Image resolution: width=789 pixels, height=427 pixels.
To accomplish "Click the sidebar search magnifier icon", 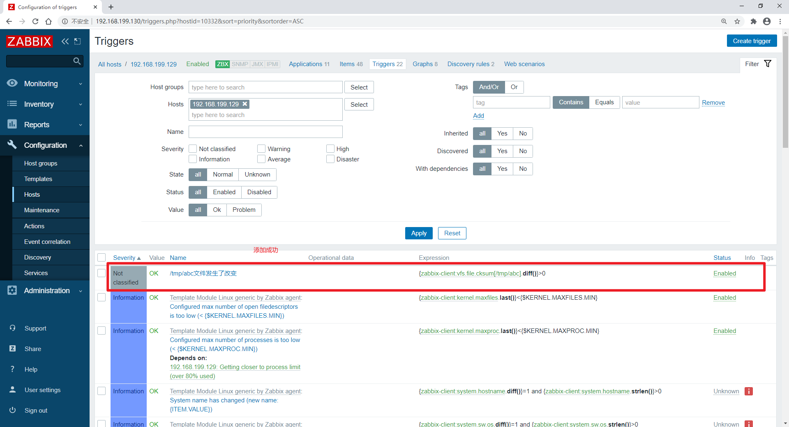I will pos(77,61).
